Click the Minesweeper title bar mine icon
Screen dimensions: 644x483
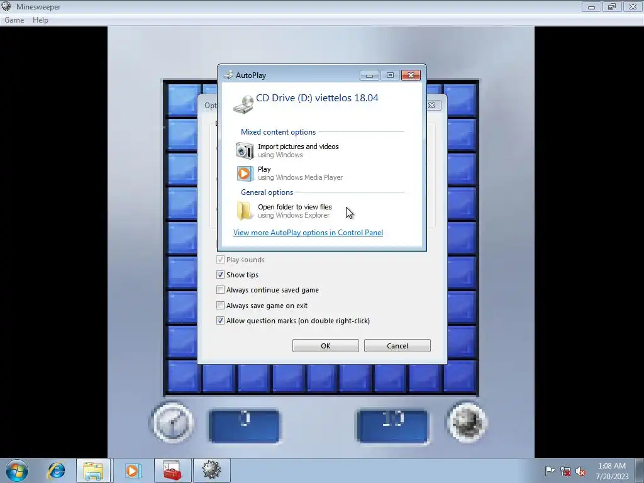click(x=6, y=6)
